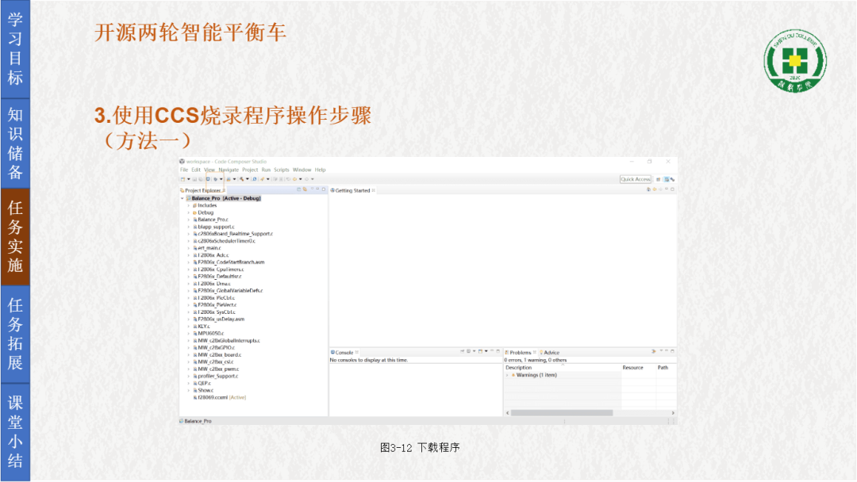Maximize the Problems panel

[x=672, y=351]
